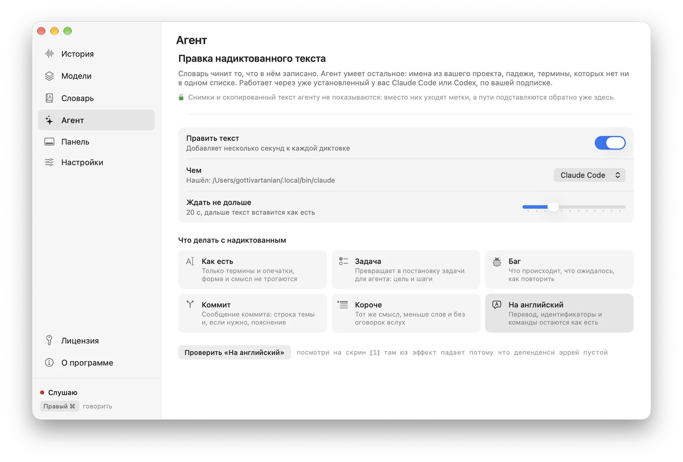Click the Короче list icon
This screenshot has width=683, height=462.
(343, 304)
